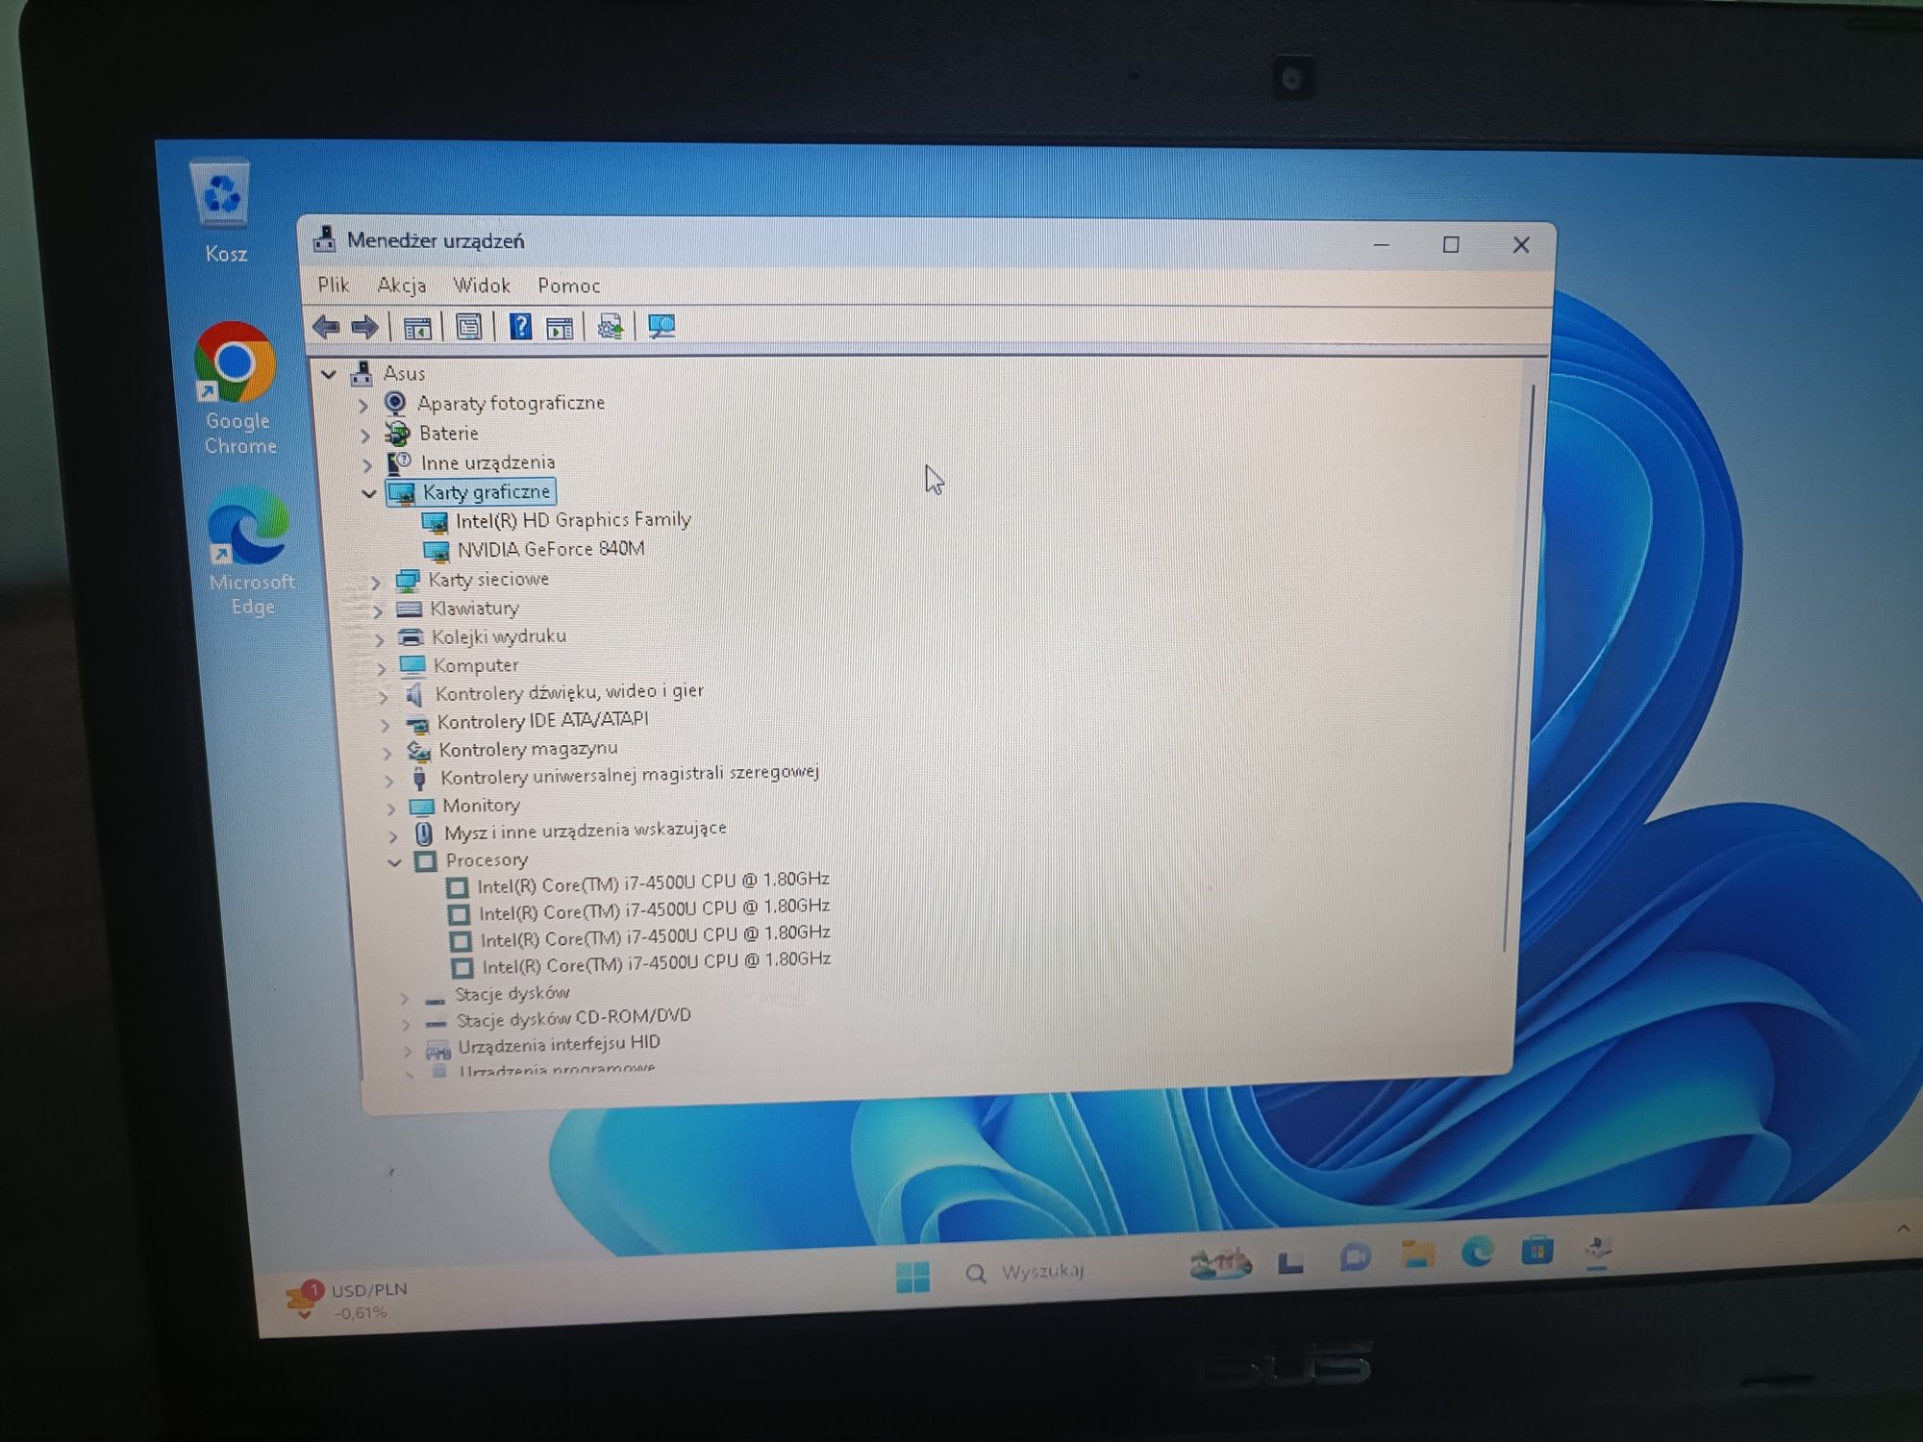Select Kontrolery IDE ATA/ATAPI item

coord(542,720)
